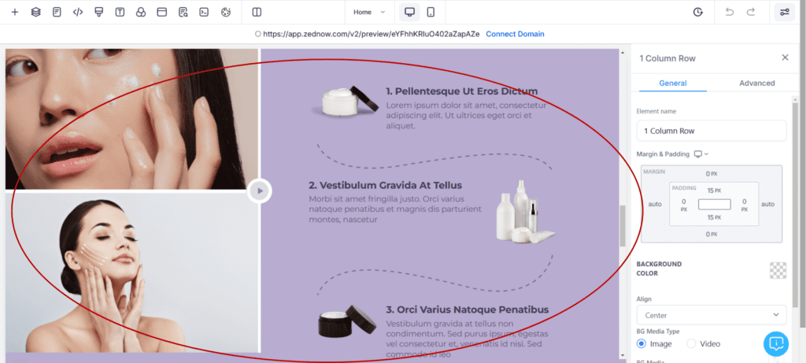Open the custom code icon

[x=78, y=13]
